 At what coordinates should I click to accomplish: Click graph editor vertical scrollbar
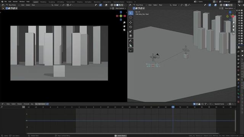click(235, 120)
